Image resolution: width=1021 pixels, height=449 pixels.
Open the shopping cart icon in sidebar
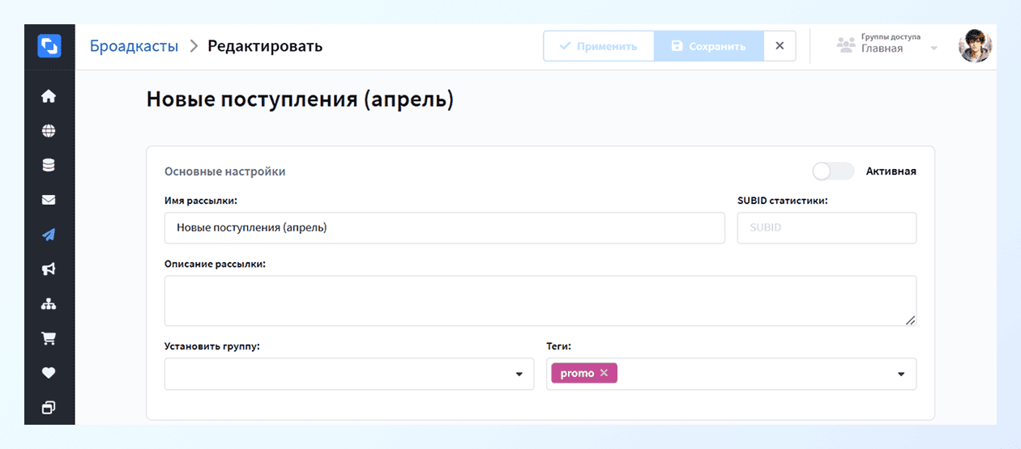[x=49, y=339]
